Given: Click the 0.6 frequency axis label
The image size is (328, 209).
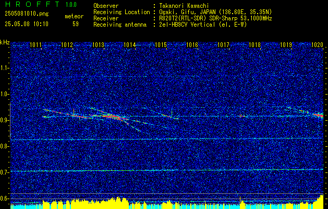Looking at the screenshot, I should coord(5,199).
